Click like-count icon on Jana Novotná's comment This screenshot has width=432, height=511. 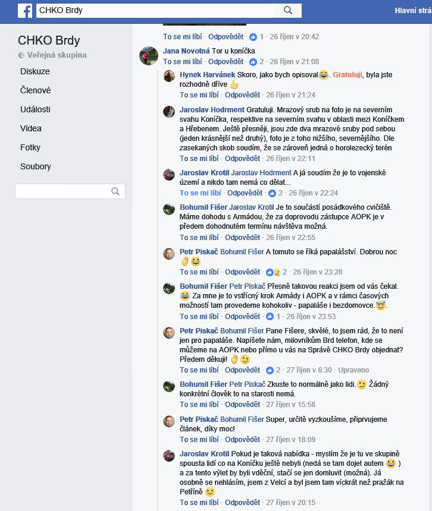(253, 62)
